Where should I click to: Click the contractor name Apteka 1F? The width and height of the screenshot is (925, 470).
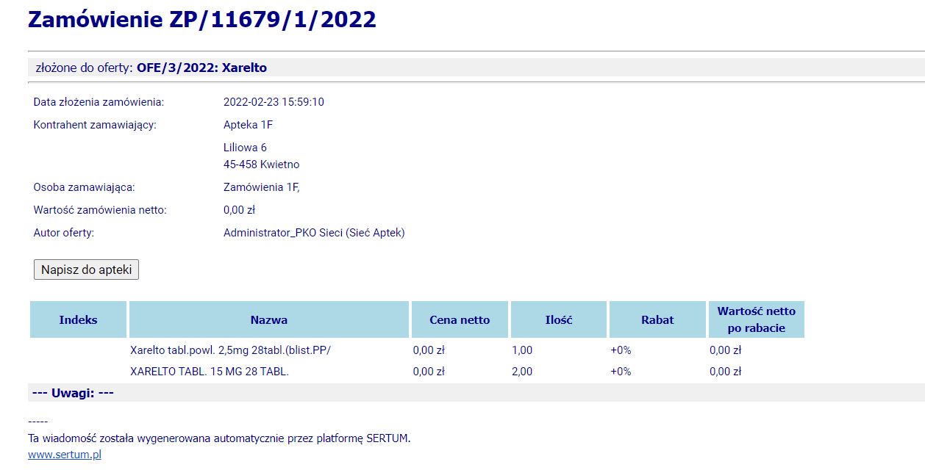coord(248,125)
